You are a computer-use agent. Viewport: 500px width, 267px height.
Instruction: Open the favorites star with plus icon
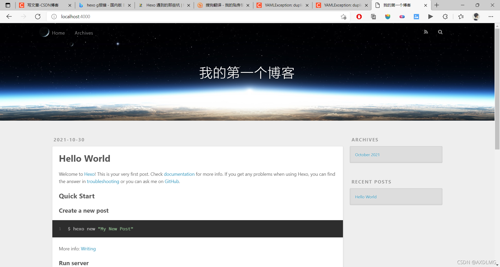point(343,17)
